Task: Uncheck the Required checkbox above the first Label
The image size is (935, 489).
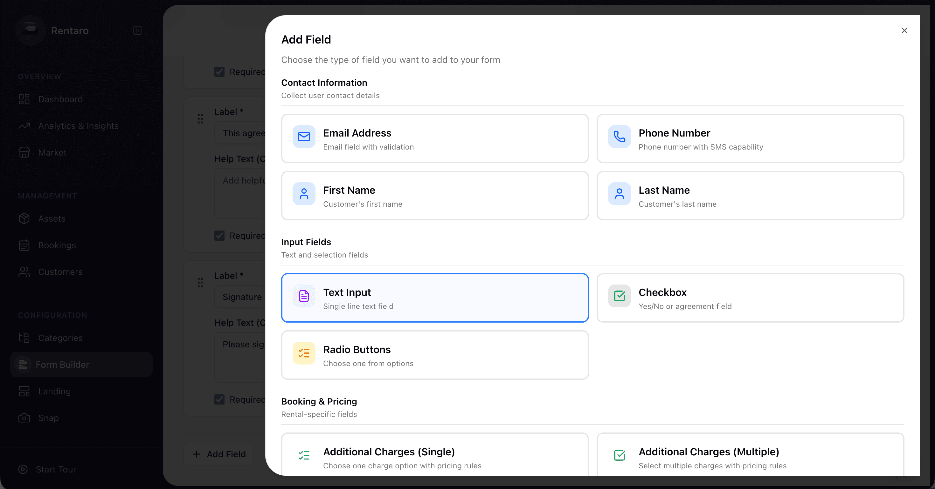Action: [219, 72]
